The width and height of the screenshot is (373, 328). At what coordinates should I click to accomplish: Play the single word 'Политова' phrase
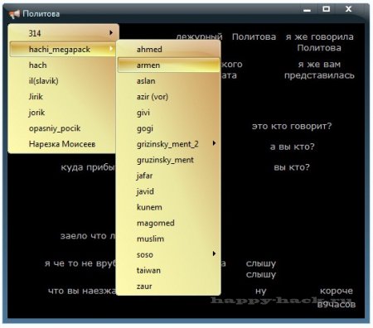(254, 36)
